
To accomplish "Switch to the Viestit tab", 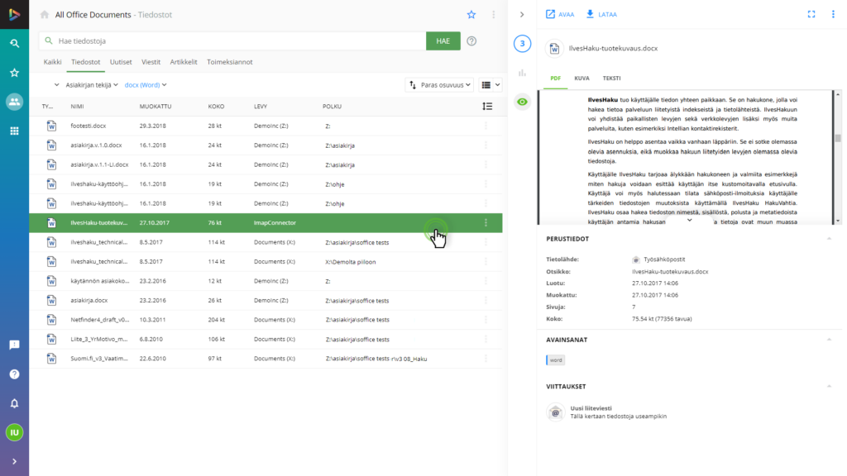I will coord(151,62).
